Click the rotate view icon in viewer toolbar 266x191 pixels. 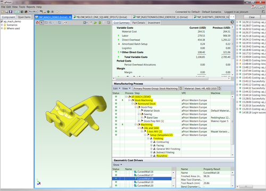pyautogui.click(x=60, y=23)
